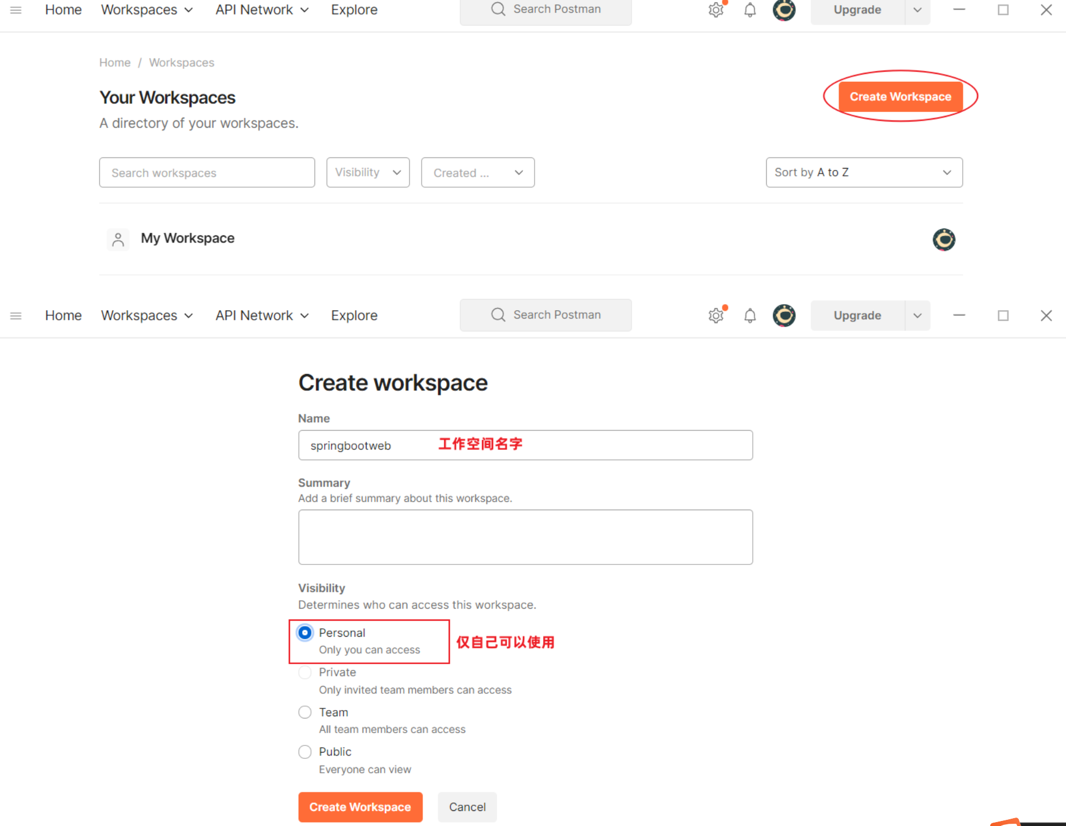Minimize the Your Workspaces window
The height and width of the screenshot is (826, 1066).
(959, 10)
